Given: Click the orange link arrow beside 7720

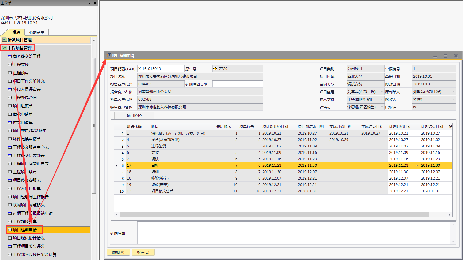Looking at the screenshot, I should pos(215,69).
